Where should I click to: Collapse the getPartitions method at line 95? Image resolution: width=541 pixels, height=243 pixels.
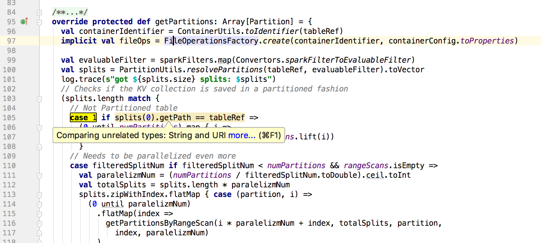pyautogui.click(x=39, y=22)
